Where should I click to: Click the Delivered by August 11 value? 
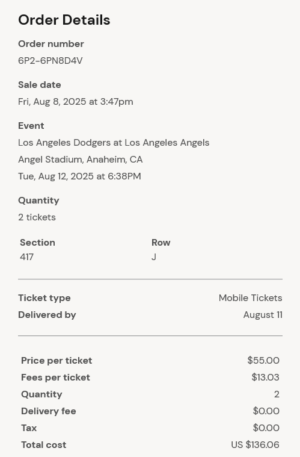263,315
